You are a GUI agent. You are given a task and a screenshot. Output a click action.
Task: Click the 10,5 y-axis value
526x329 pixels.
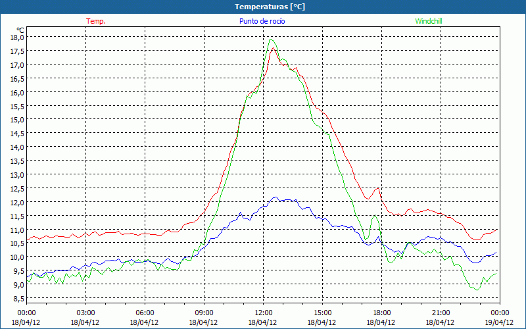coord(18,243)
